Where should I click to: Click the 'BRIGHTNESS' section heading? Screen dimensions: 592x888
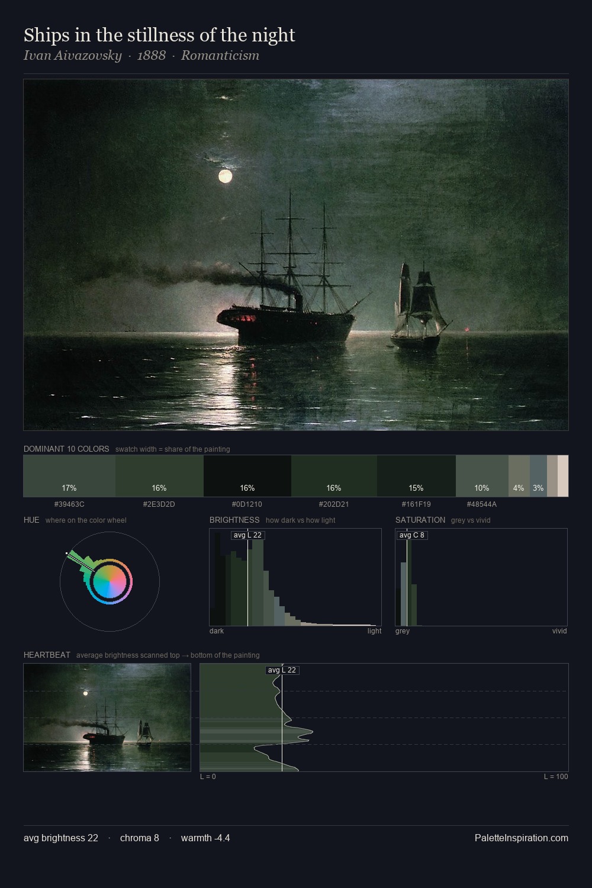click(x=234, y=520)
